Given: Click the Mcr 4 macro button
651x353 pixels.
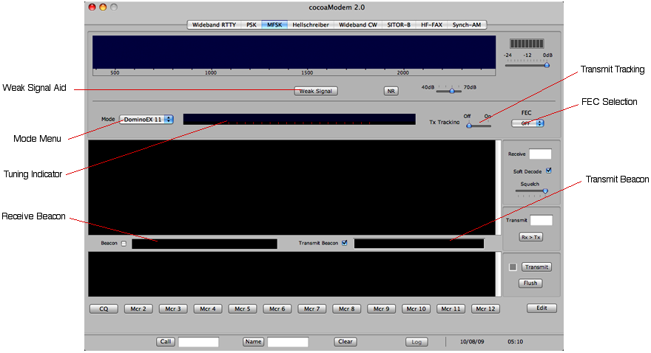Looking at the screenshot, I should click(x=208, y=309).
